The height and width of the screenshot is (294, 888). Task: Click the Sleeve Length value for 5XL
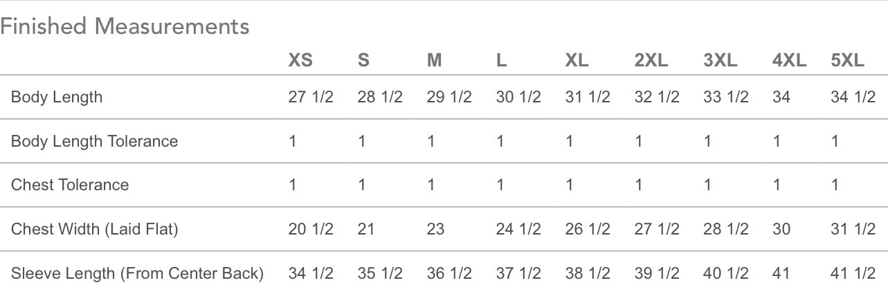(x=853, y=273)
